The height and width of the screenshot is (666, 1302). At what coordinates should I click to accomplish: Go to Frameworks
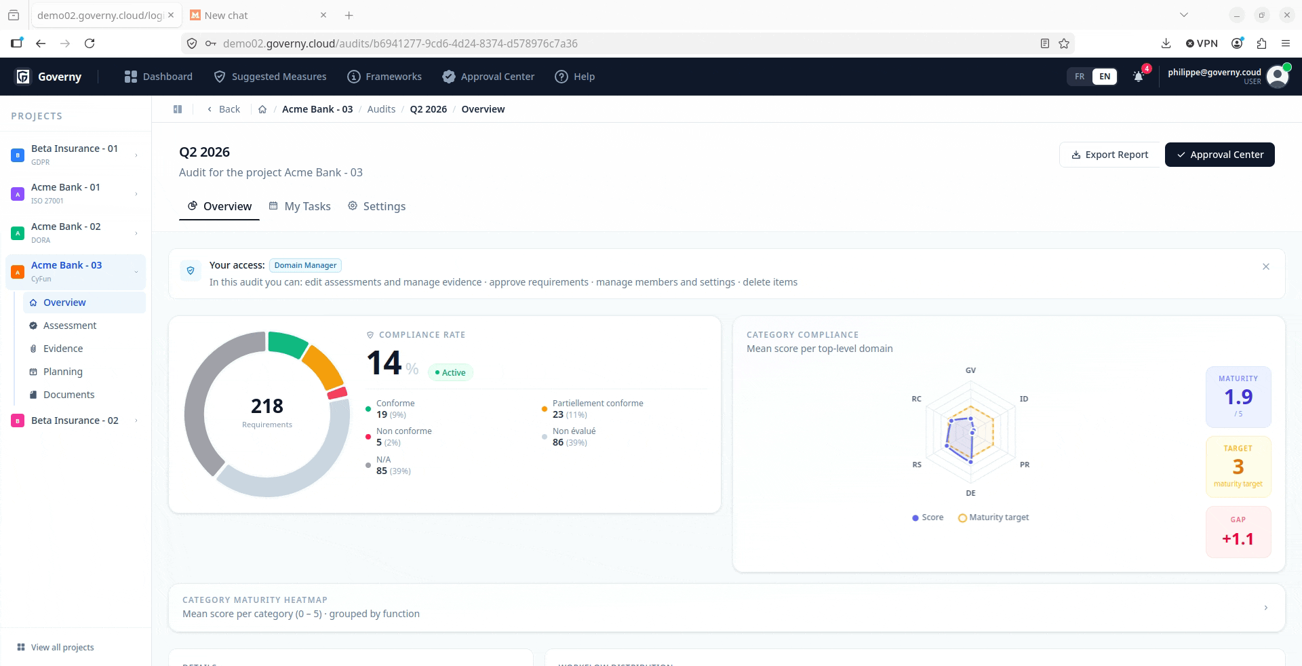(x=384, y=77)
